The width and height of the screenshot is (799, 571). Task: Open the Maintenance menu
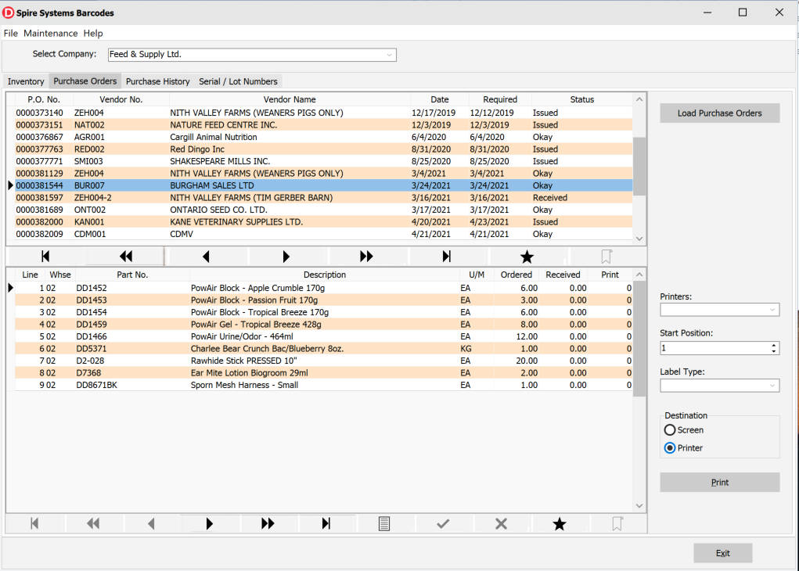[50, 33]
